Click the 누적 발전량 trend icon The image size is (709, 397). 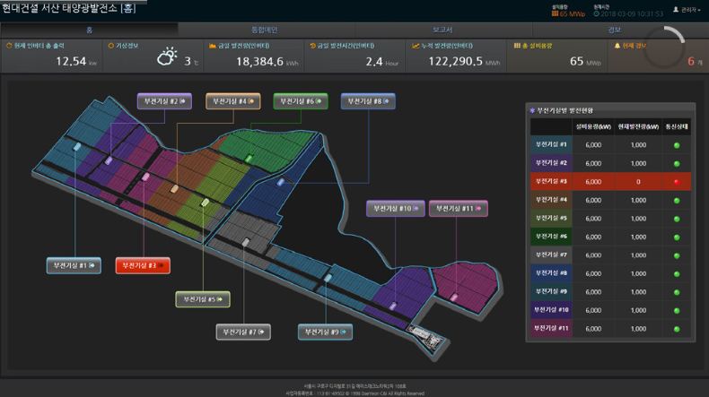coord(416,46)
